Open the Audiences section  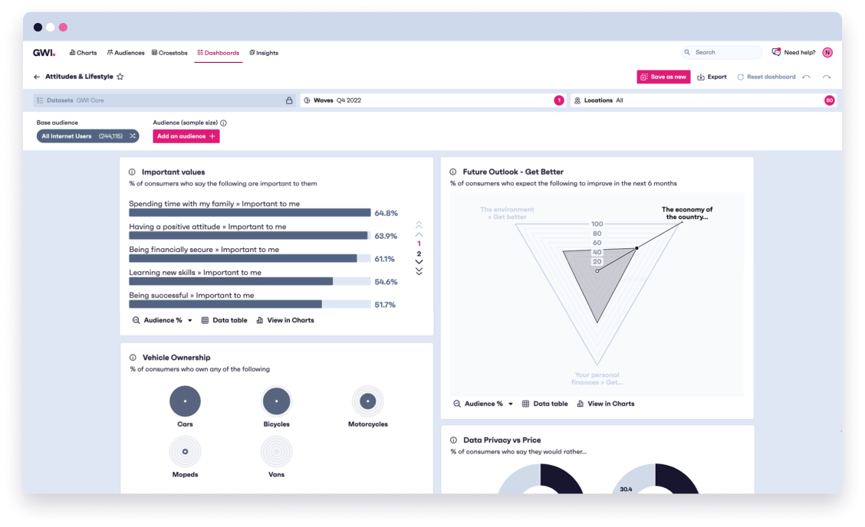[126, 52]
